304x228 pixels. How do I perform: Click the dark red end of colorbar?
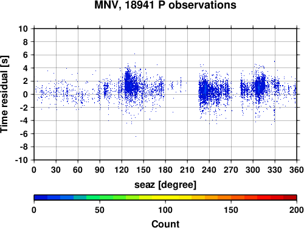[x=290, y=198]
